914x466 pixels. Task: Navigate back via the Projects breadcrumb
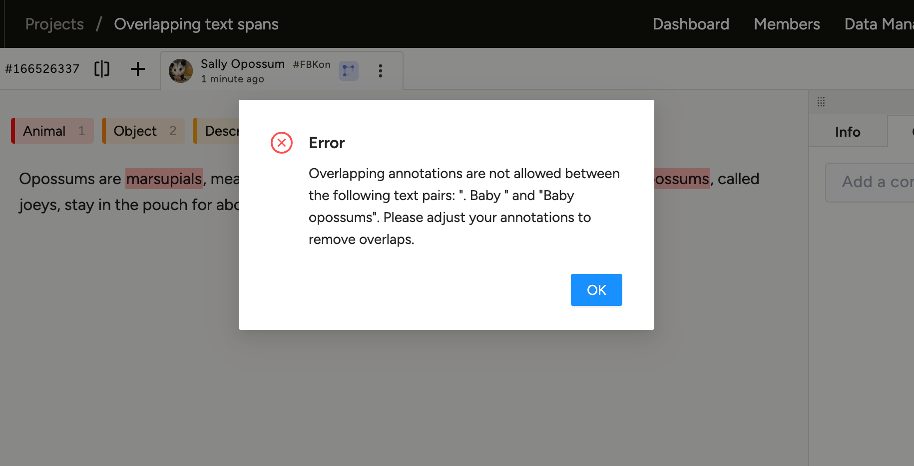[x=54, y=24]
